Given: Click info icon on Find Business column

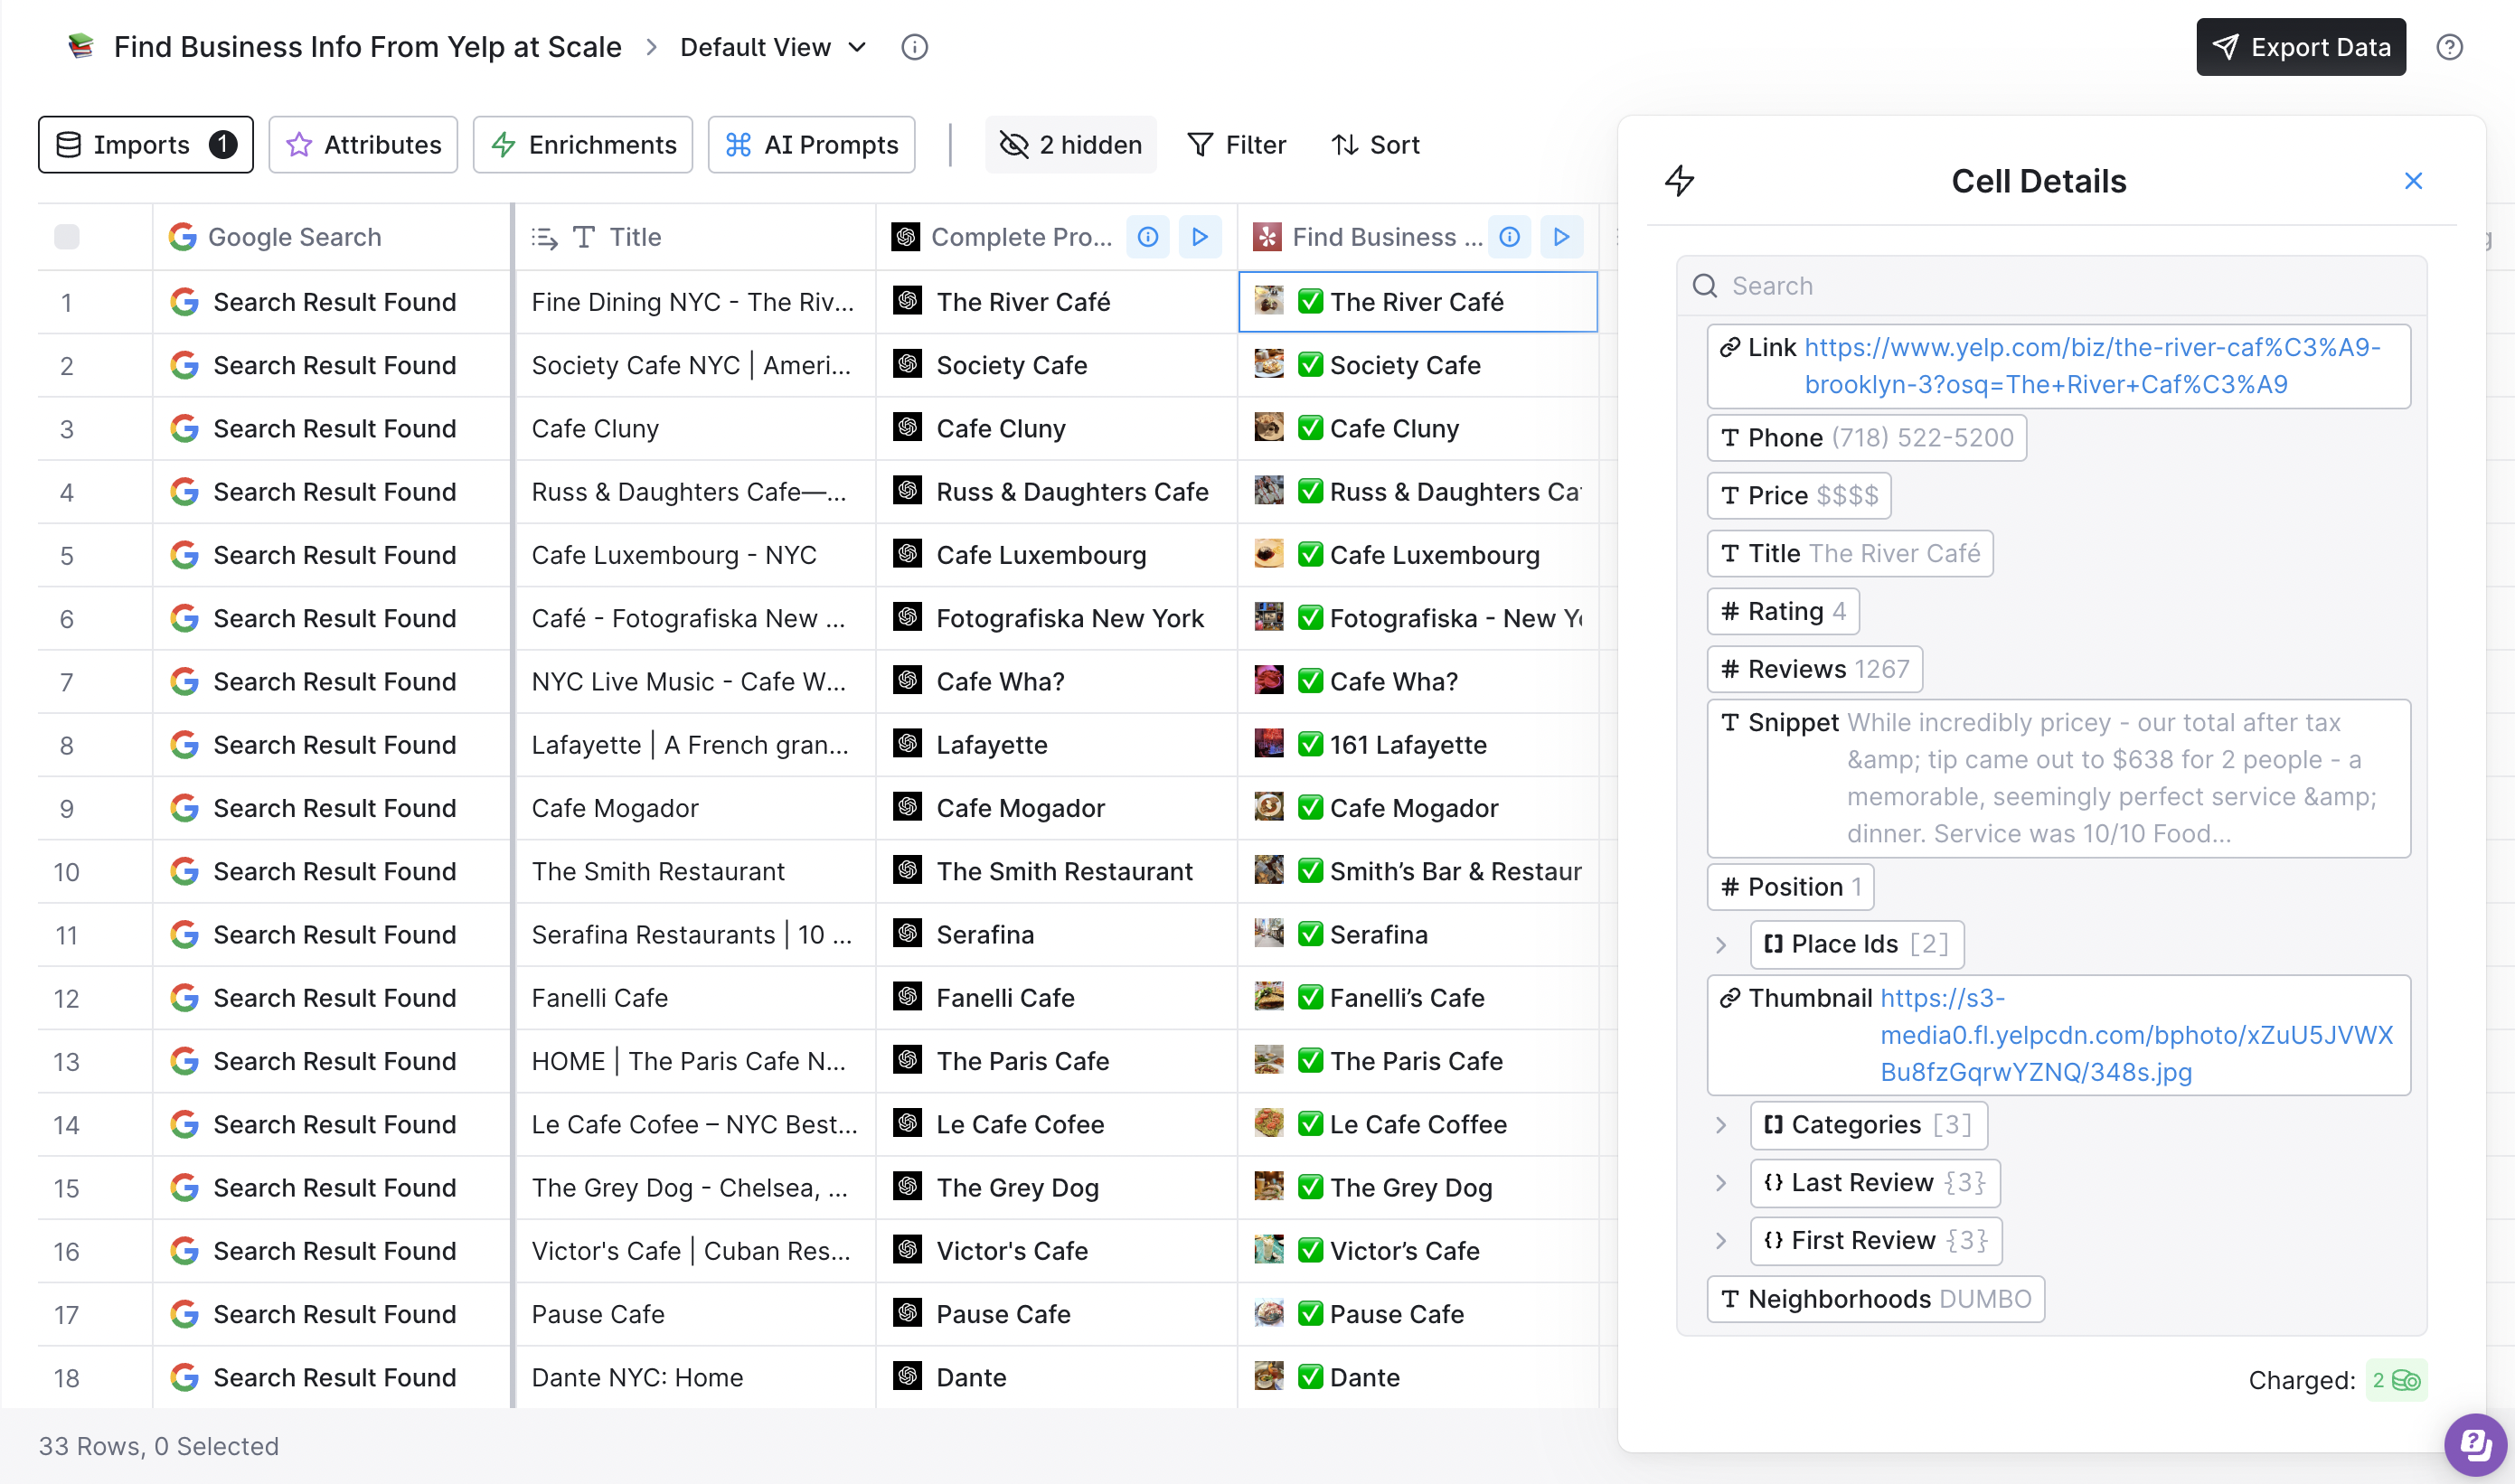Looking at the screenshot, I should pos(1509,237).
